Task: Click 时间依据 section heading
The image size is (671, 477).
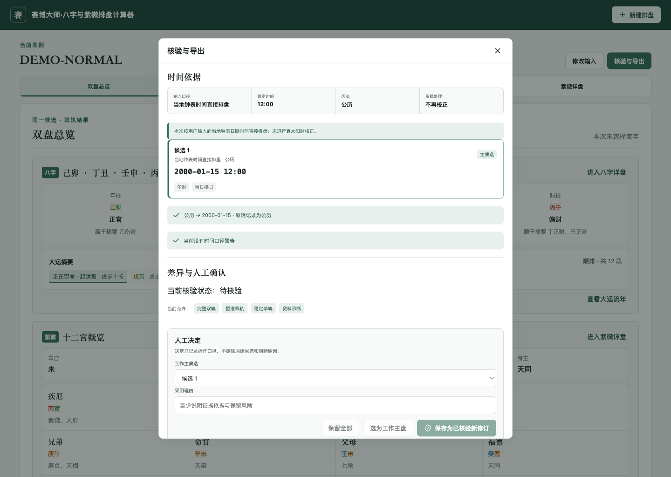Action: (184, 77)
